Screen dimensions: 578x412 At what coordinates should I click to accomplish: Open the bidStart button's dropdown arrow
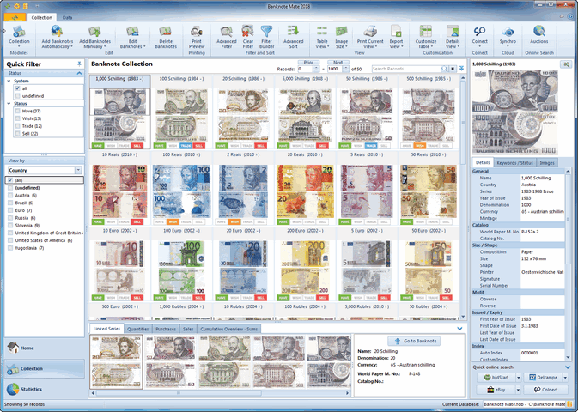point(517,377)
